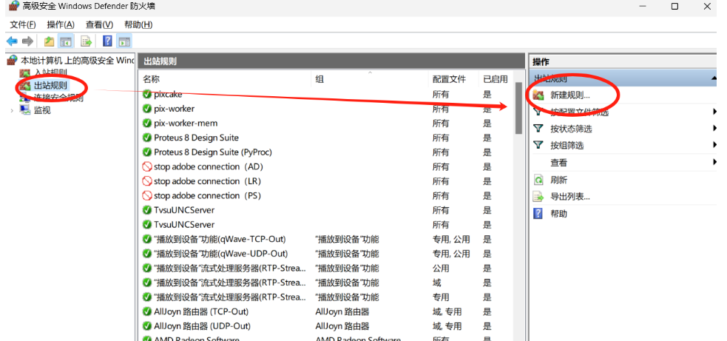Click 导出列表... in Actions pane

(570, 197)
